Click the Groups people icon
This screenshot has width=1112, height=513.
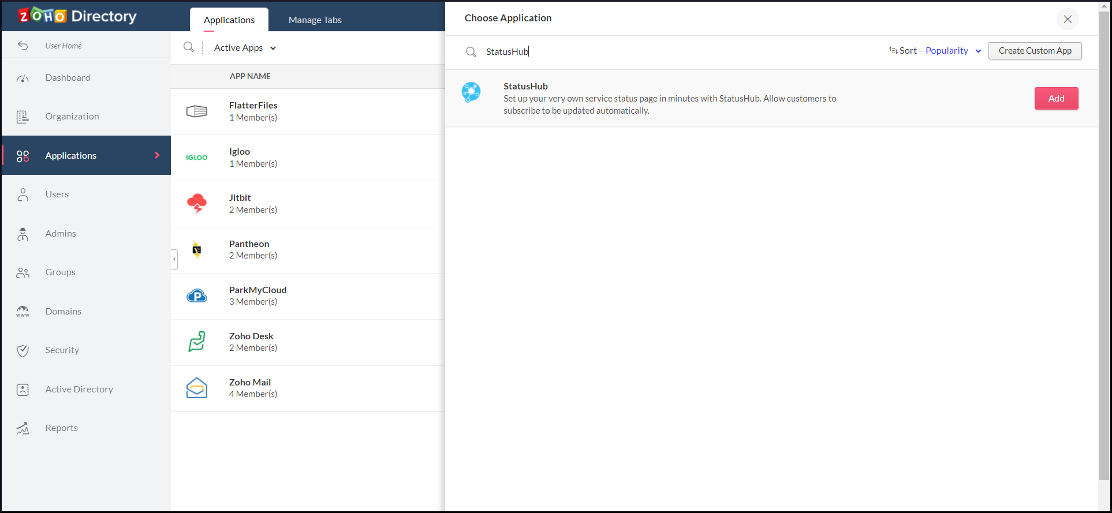[x=23, y=272]
